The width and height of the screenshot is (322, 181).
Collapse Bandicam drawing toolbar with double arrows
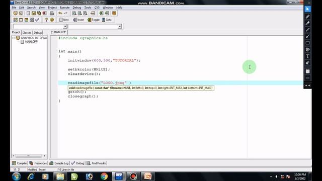[307, 85]
